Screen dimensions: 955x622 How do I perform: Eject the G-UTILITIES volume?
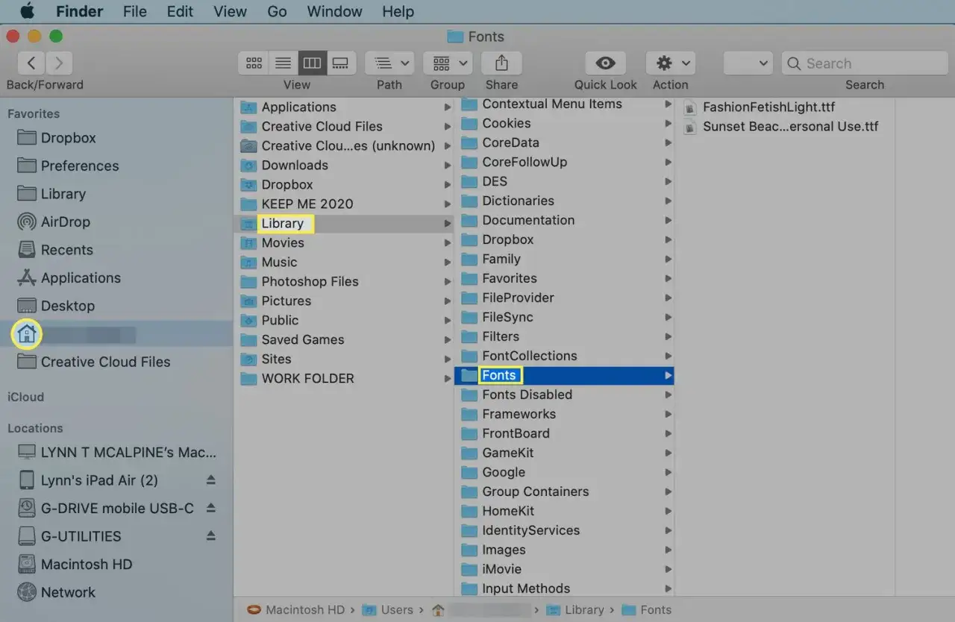tap(210, 535)
